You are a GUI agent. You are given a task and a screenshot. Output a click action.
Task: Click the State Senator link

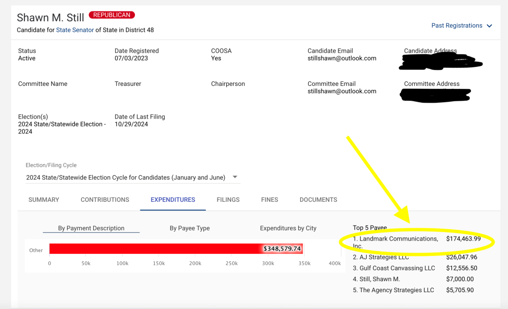coord(75,30)
